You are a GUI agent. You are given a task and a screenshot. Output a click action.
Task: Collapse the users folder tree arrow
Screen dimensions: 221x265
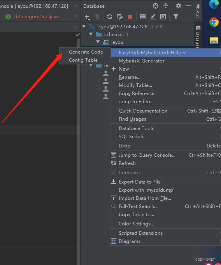point(91,66)
